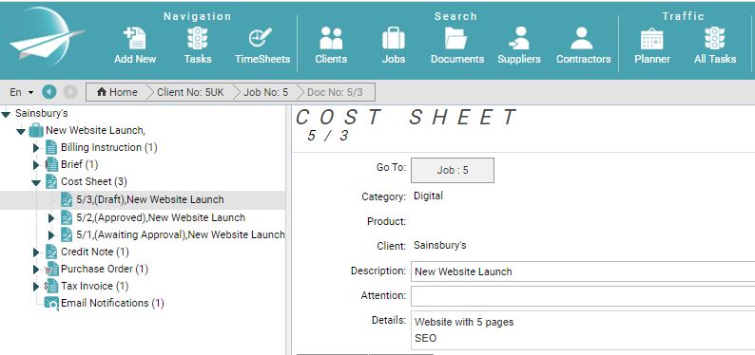Select Credit Note (1) tree label
The height and width of the screenshot is (355, 755).
click(94, 252)
